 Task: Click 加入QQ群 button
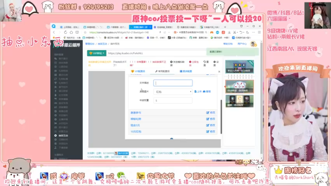122,153
